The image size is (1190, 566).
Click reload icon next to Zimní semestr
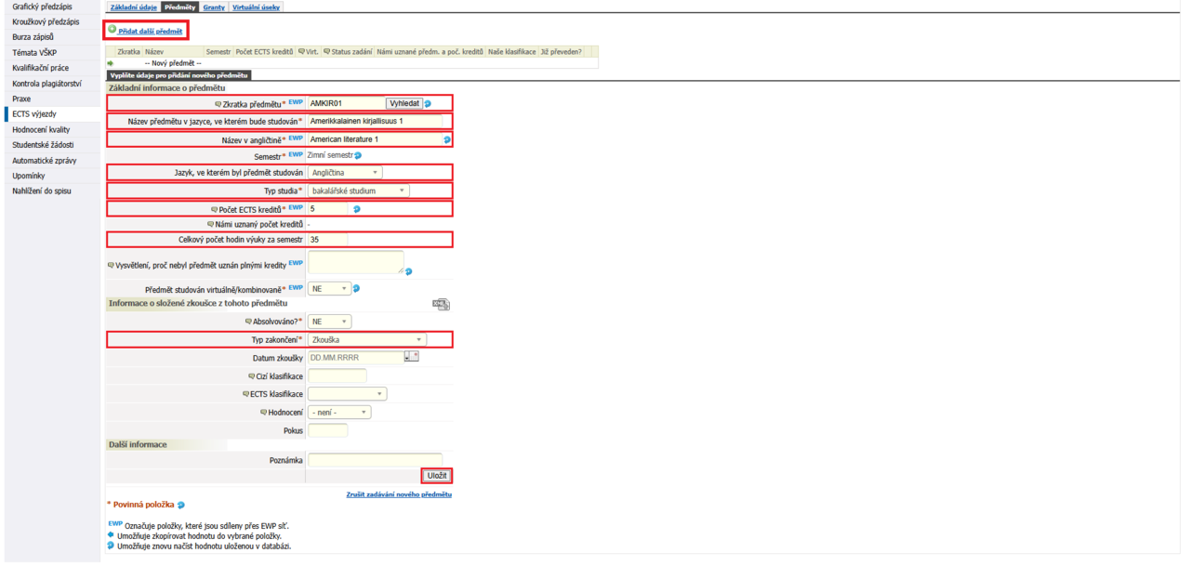pos(358,155)
